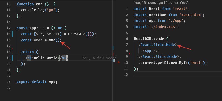
Task: Click the red breakpoint dot beside line 10
Action: (x=119, y=62)
